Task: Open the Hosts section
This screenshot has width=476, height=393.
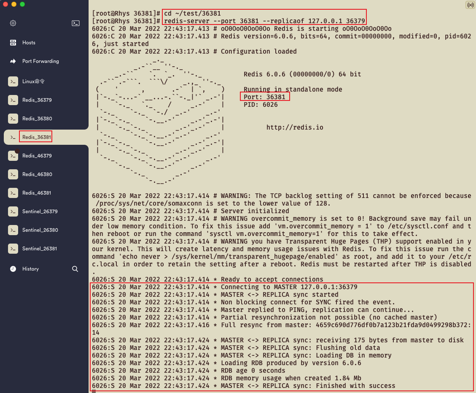Action: pos(29,43)
